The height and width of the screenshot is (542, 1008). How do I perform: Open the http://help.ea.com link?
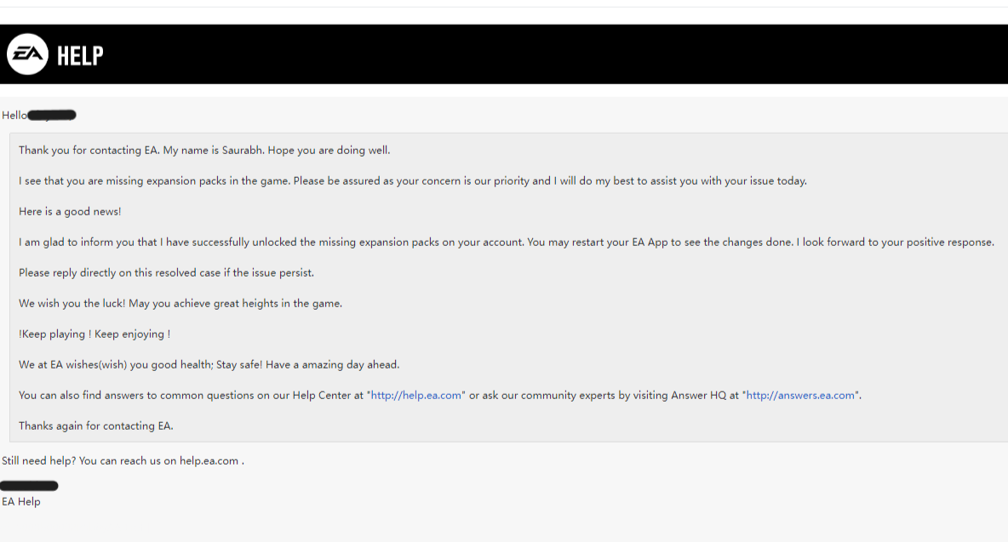tap(416, 395)
